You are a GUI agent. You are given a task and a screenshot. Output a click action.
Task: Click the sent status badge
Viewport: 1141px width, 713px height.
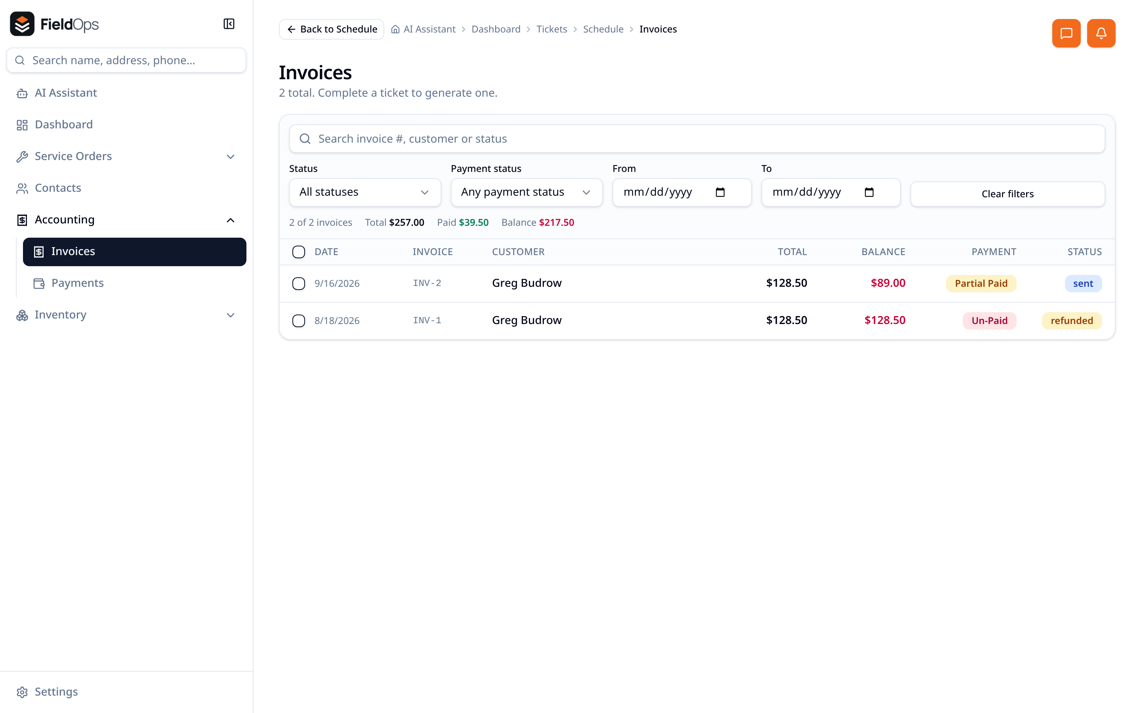[x=1083, y=283]
